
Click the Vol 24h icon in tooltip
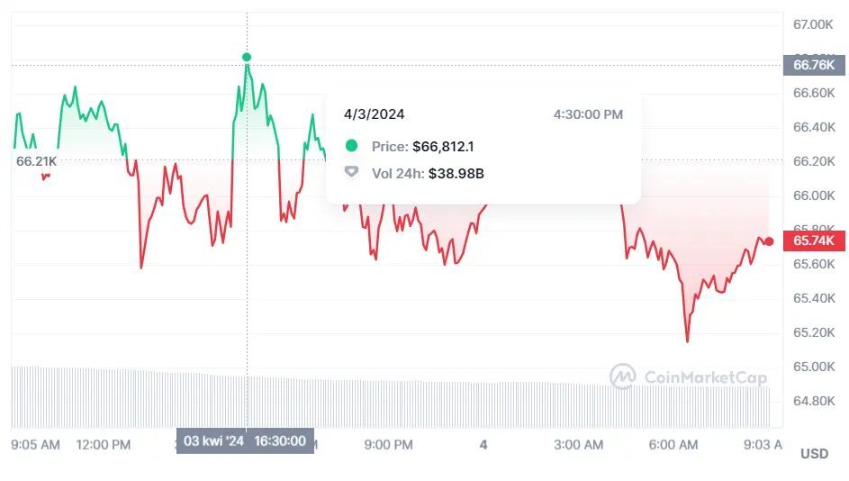[x=351, y=172]
